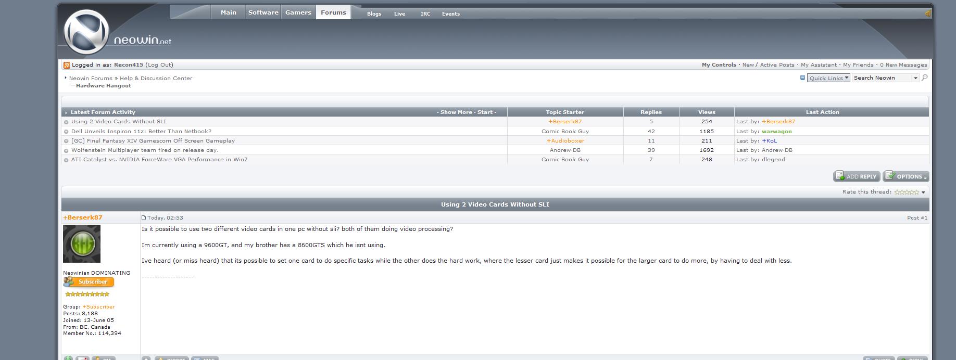
Task: Open My Controls link
Action: pos(719,65)
